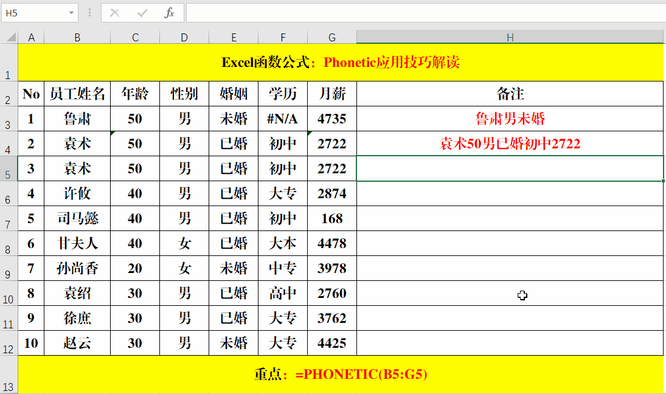Click the cell with salary 2760

coord(332,294)
